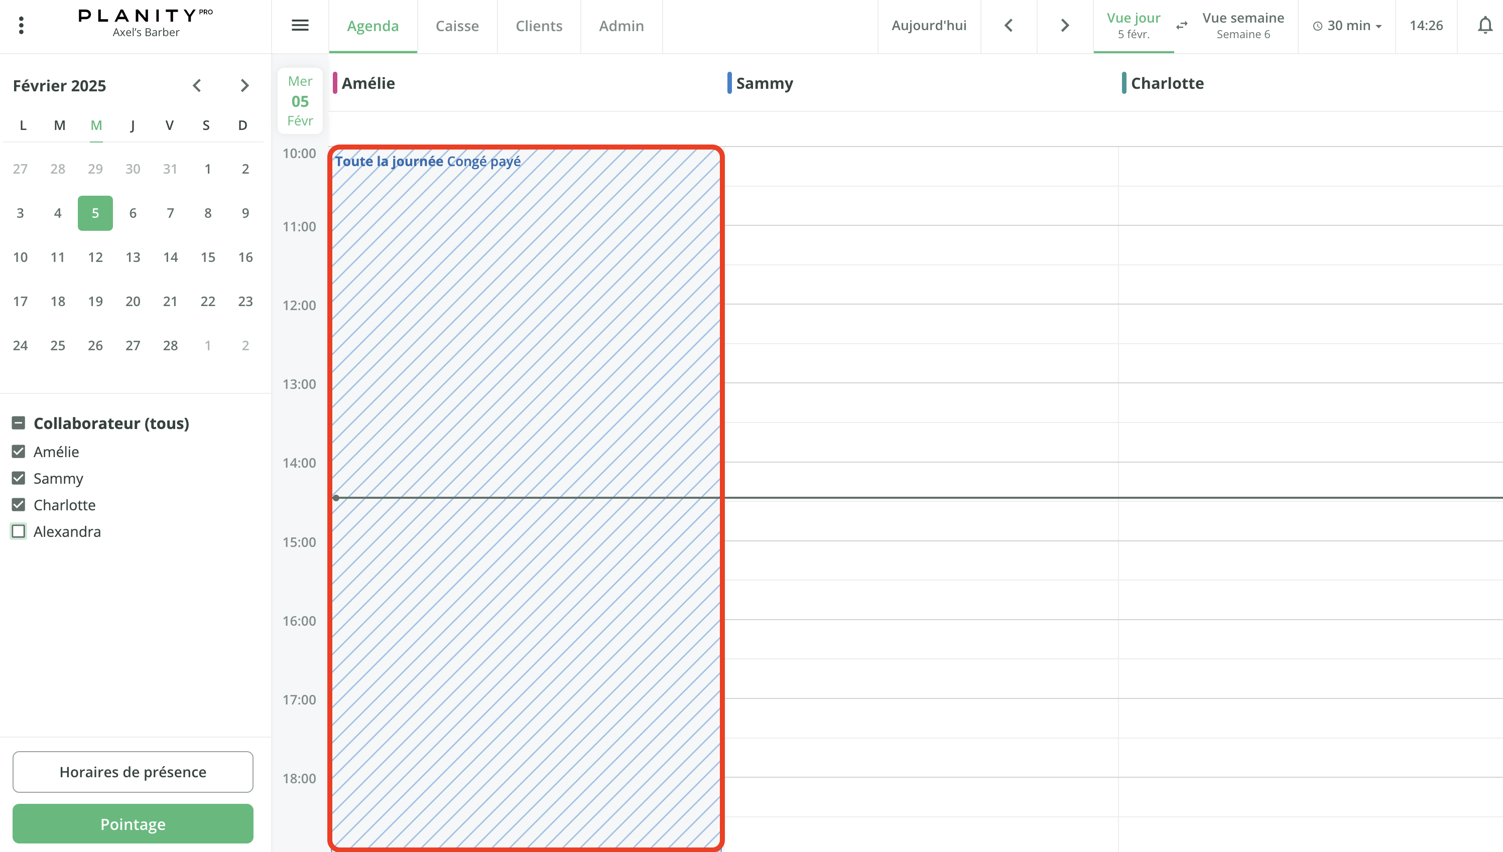Screen dimensions: 1503x852
Task: Click the Pointage button
Action: click(x=133, y=823)
